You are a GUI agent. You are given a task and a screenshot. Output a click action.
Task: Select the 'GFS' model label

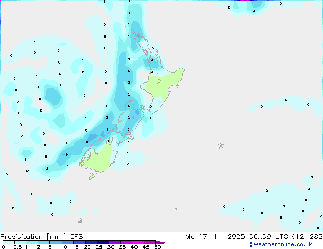[76, 237]
